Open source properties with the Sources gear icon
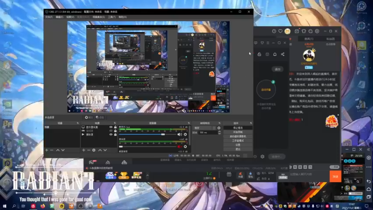This screenshot has height=210, width=373. [94, 150]
